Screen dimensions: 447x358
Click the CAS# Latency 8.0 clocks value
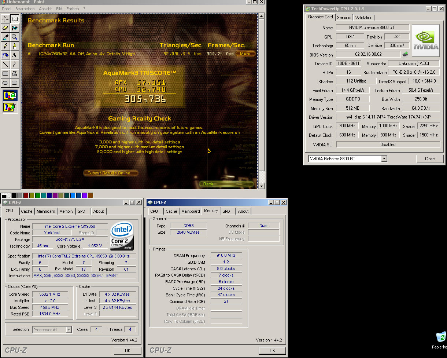tap(226, 268)
